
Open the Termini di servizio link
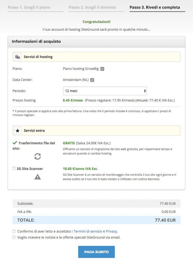(x=88, y=231)
